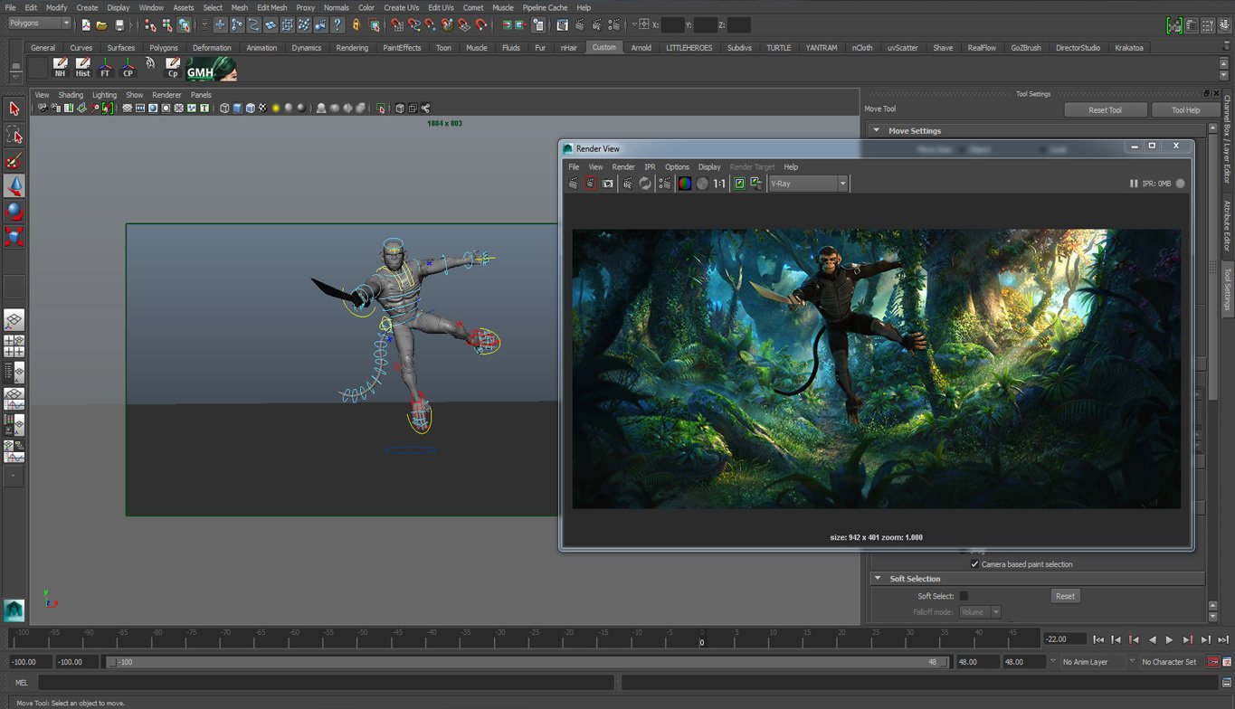Viewport: 1235px width, 709px height.
Task: Run the NH shelf script
Action: click(60, 68)
